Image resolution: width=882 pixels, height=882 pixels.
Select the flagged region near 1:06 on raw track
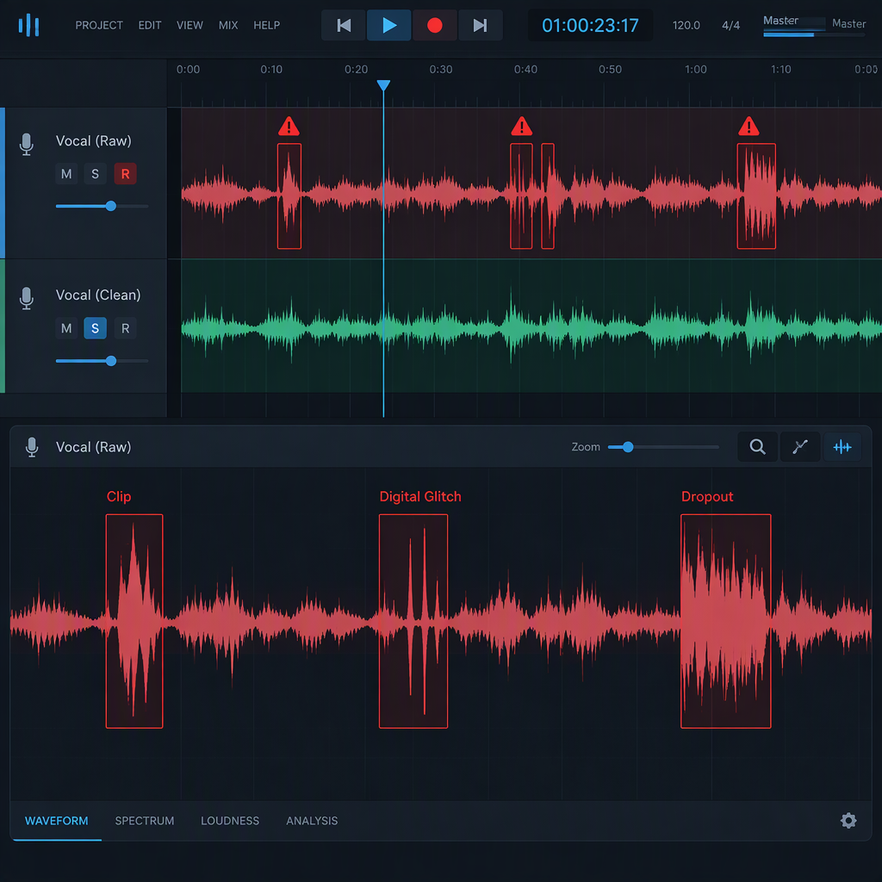pyautogui.click(x=756, y=196)
